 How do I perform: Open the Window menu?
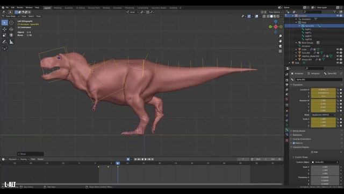(29, 8)
